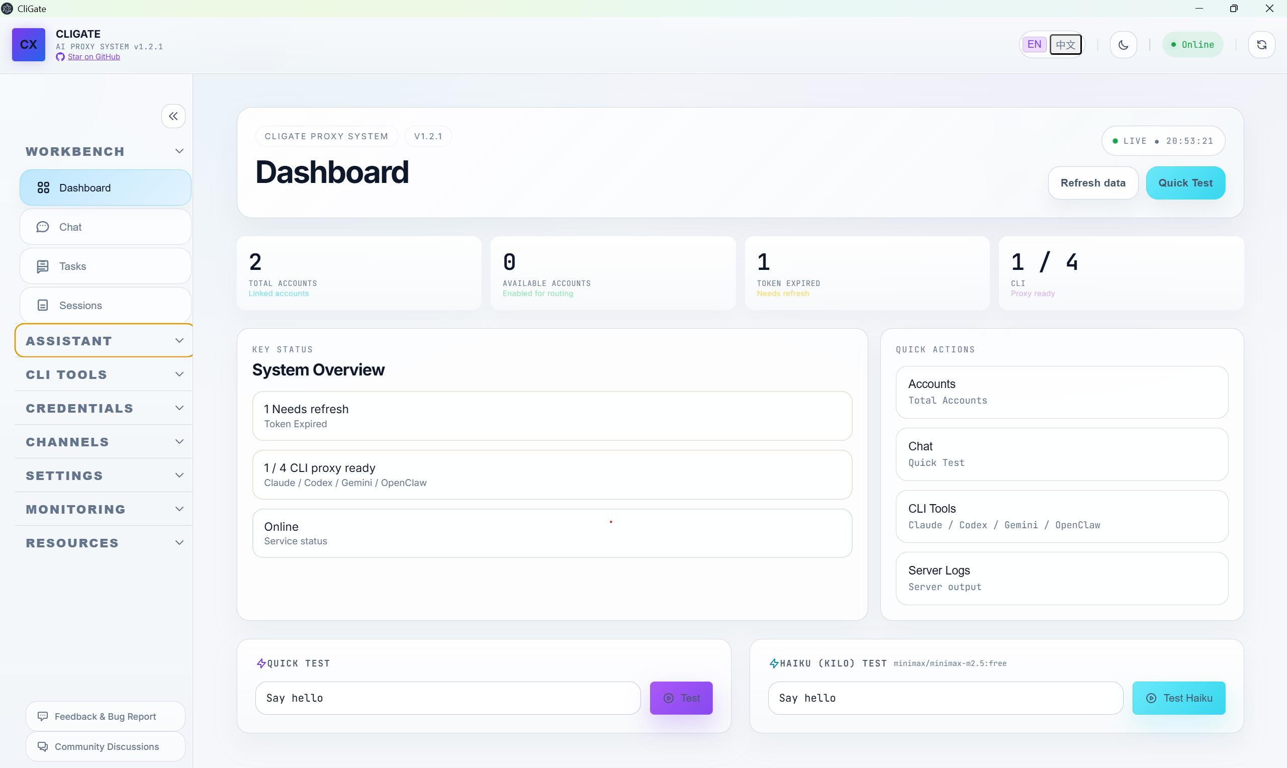Open the Sessions page

106,305
